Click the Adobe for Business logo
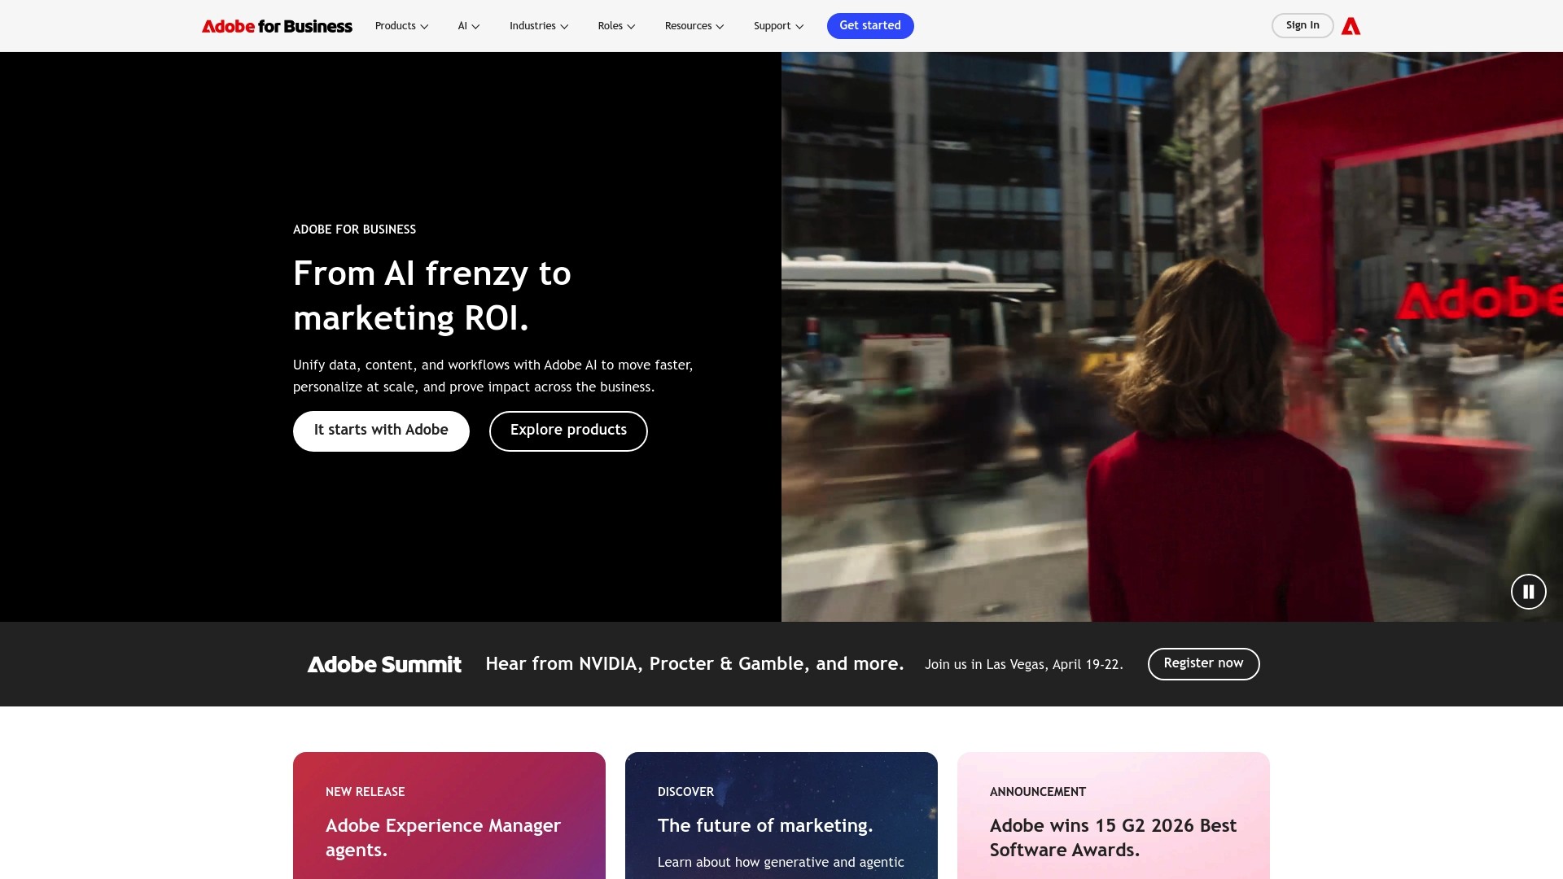1563x879 pixels. pyautogui.click(x=277, y=25)
